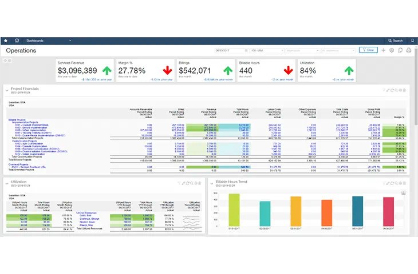Open the Newton, Isaac resource row
Viewport: 418px width, 274px height.
87,222
